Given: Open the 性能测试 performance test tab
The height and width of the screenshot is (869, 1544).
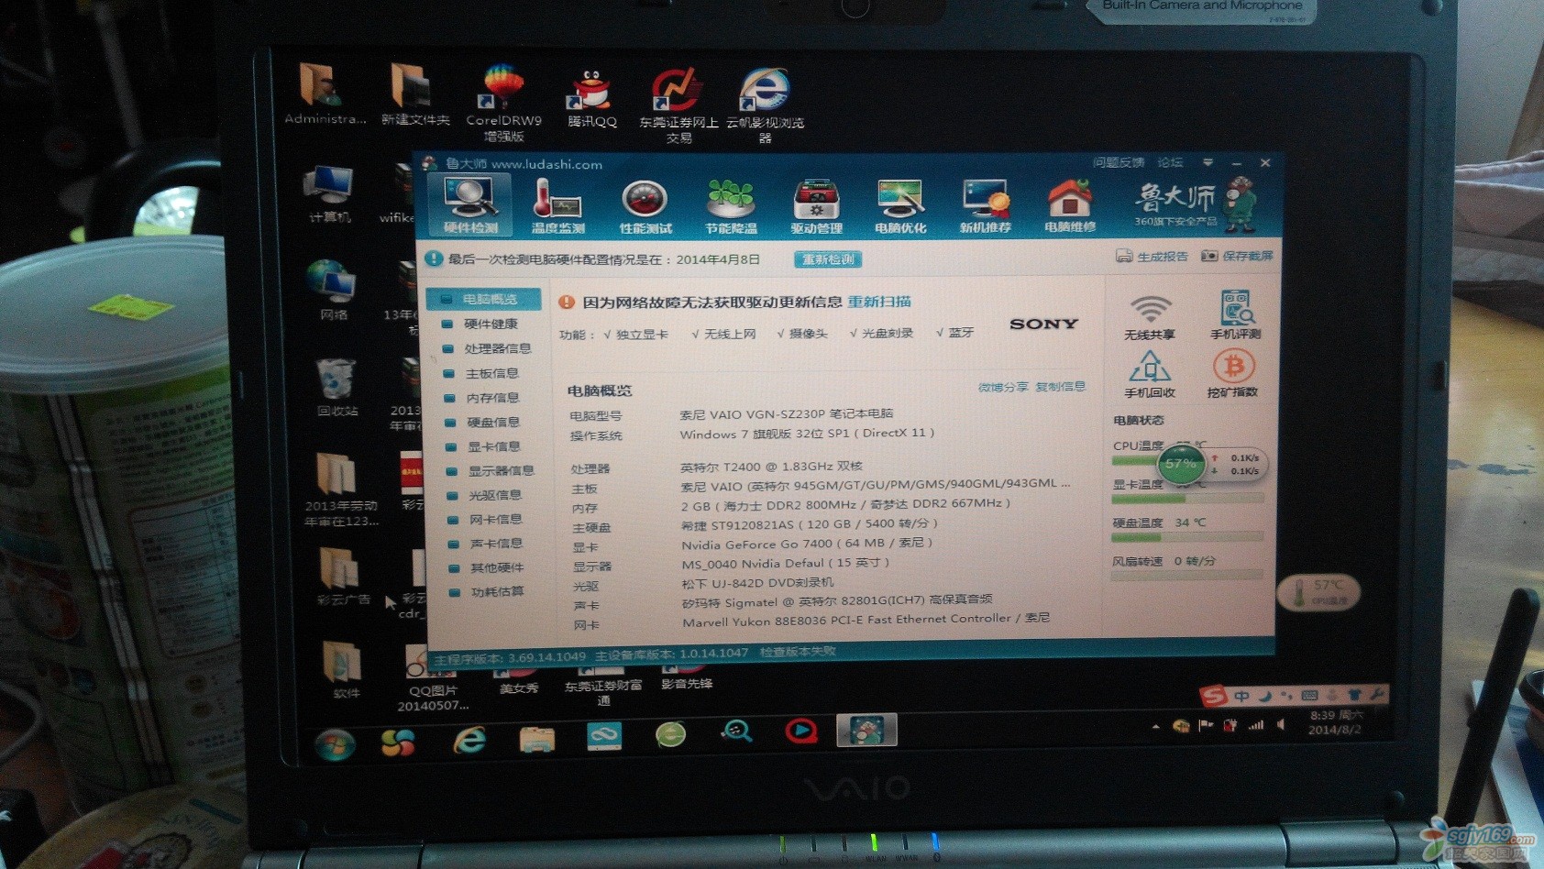Looking at the screenshot, I should 645,205.
